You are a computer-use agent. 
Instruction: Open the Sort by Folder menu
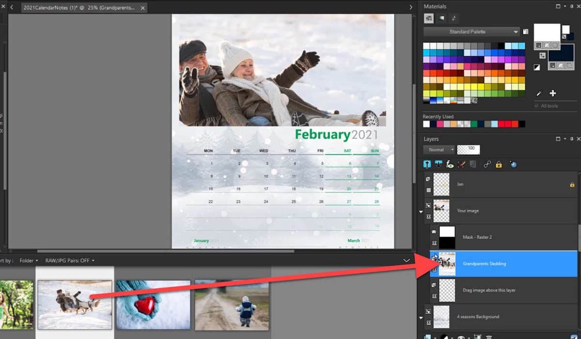28,260
